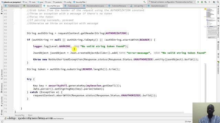Click the Build project hammer icon
The image size is (220, 123).
coord(144,2)
